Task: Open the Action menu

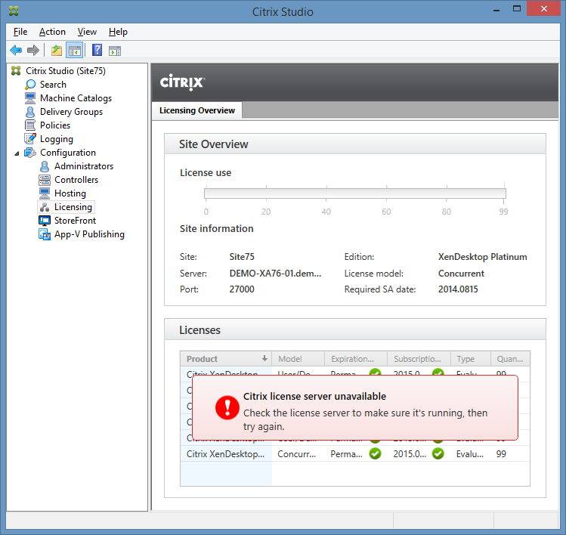Action: [52, 32]
